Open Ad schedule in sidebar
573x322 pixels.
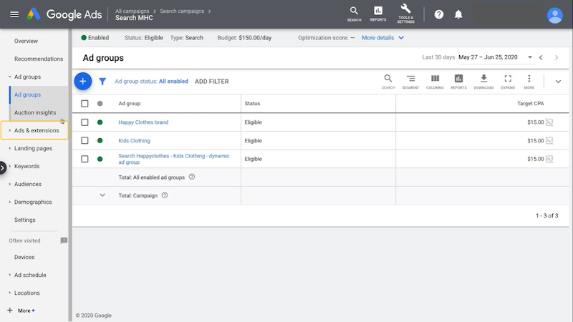30,275
